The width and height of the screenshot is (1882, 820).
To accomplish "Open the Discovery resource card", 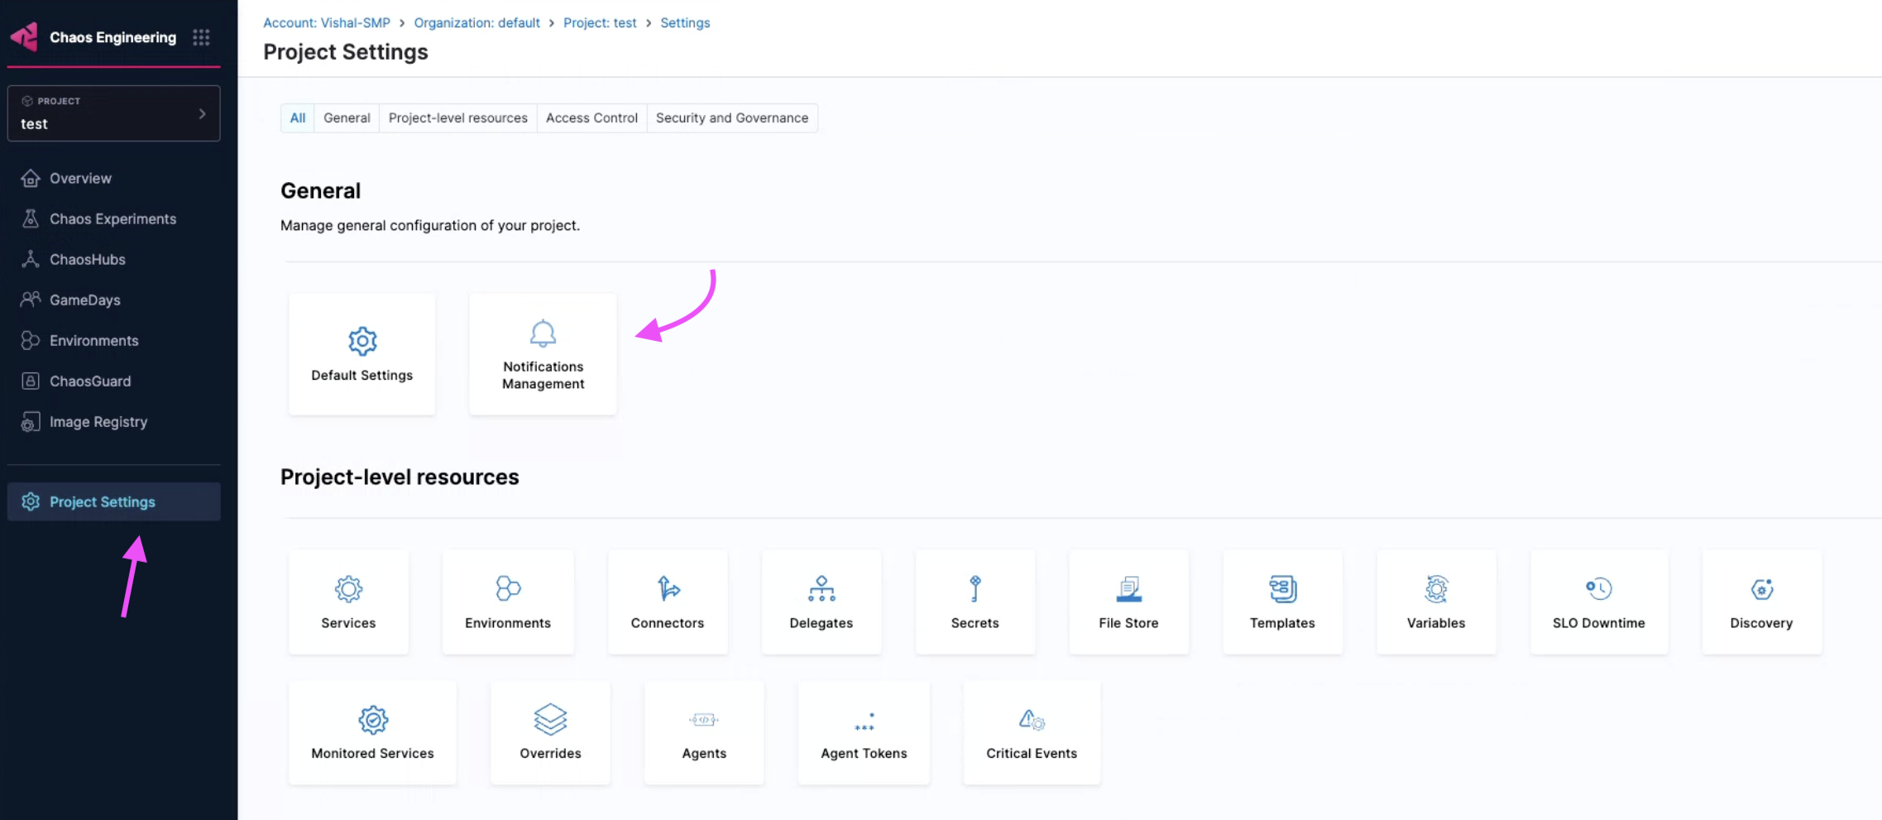I will coord(1761,602).
